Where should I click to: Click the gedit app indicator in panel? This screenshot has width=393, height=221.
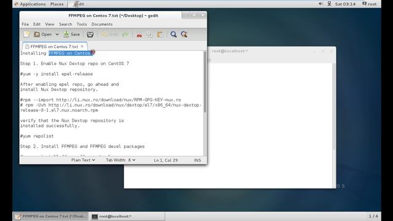click(79, 4)
